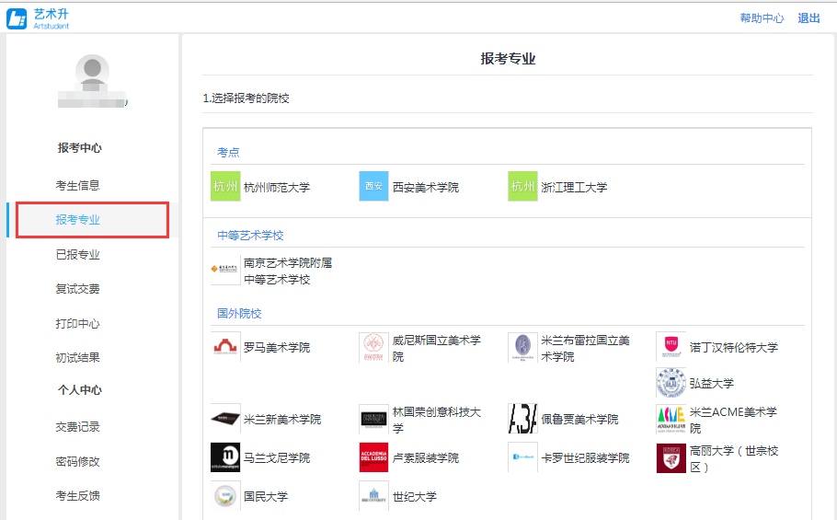Choose 诺丁汉特伦特大学 school entry
837x520 pixels.
click(733, 347)
